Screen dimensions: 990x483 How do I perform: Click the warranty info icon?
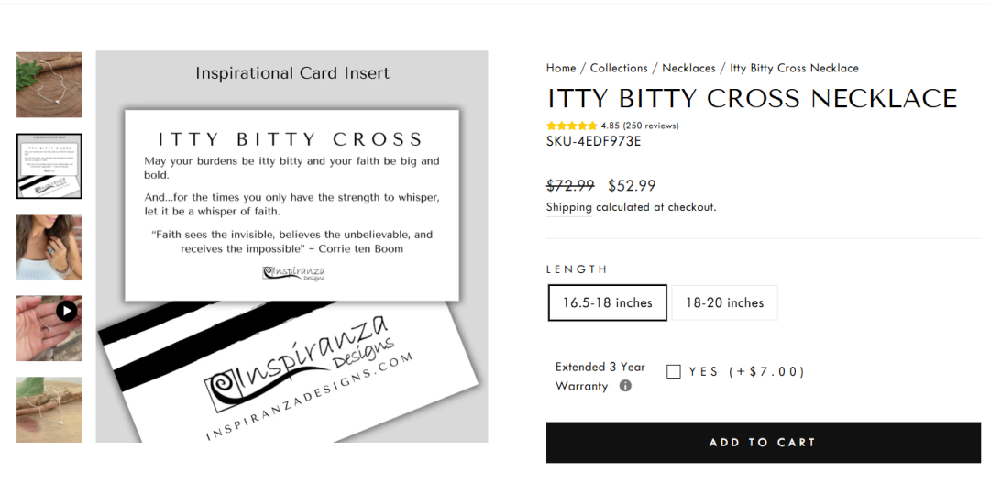point(625,386)
